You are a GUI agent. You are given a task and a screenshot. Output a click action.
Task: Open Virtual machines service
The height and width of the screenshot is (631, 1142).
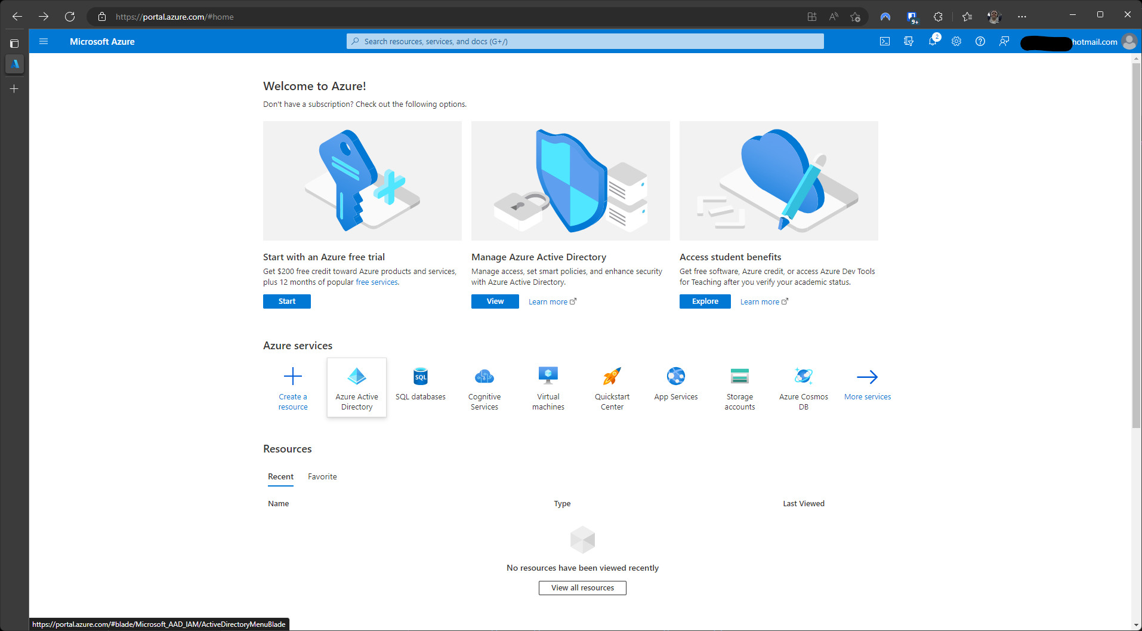click(x=548, y=387)
